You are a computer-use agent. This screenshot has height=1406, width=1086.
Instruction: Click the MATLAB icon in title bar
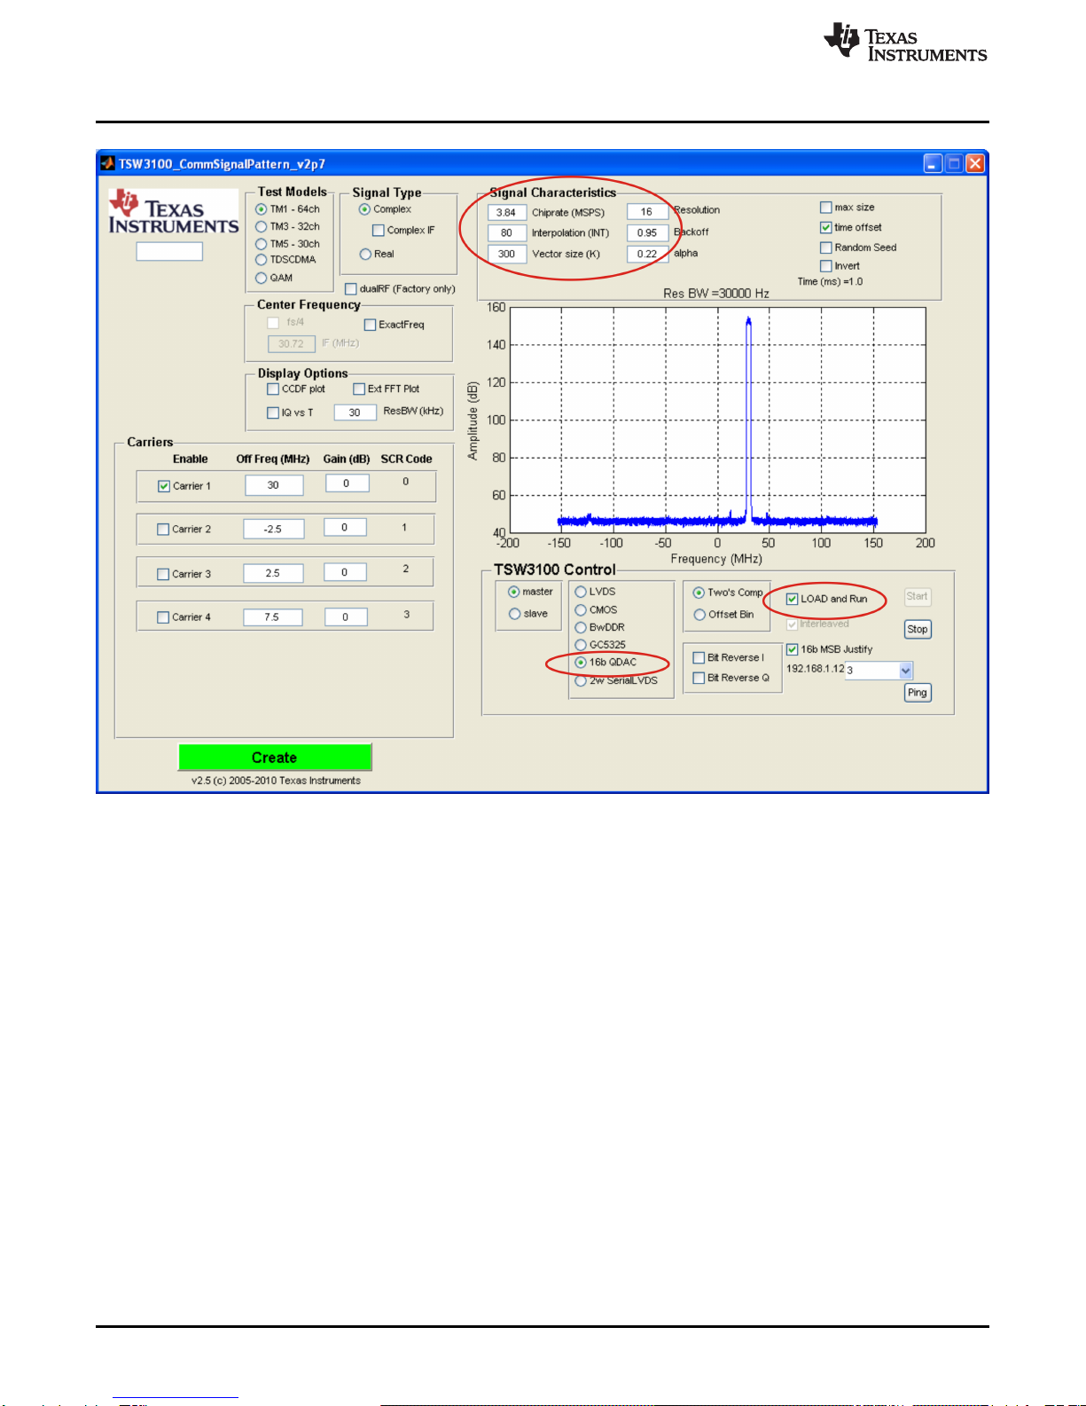pyautogui.click(x=108, y=163)
